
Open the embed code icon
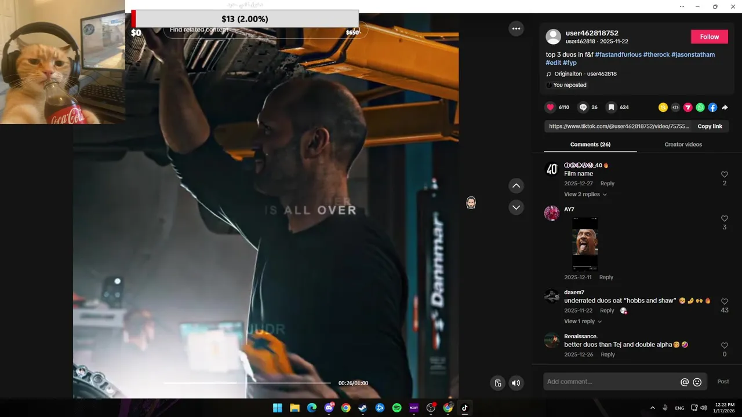click(x=675, y=107)
